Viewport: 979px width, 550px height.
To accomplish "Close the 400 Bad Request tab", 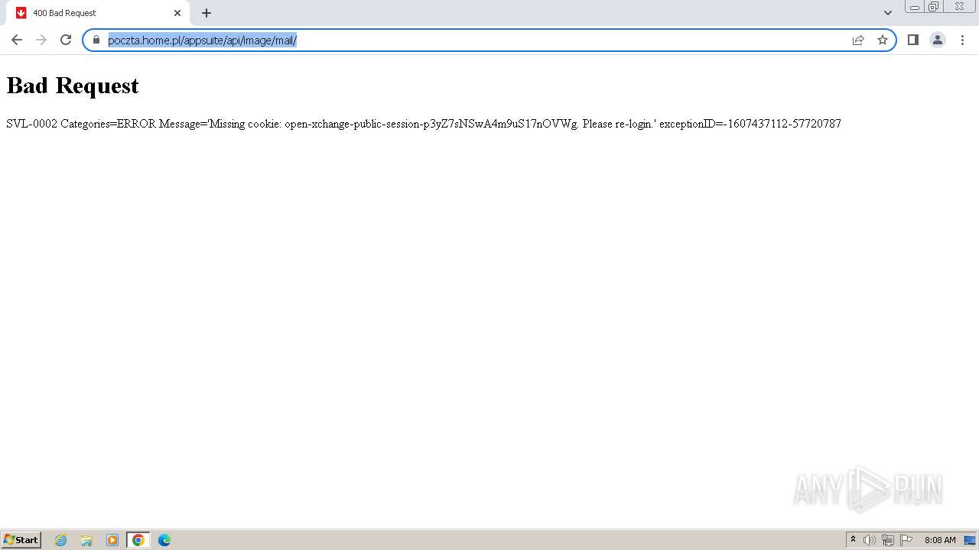I will point(177,13).
